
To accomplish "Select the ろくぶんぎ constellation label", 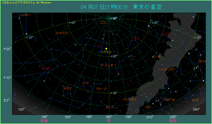I will (x=107, y=65).
